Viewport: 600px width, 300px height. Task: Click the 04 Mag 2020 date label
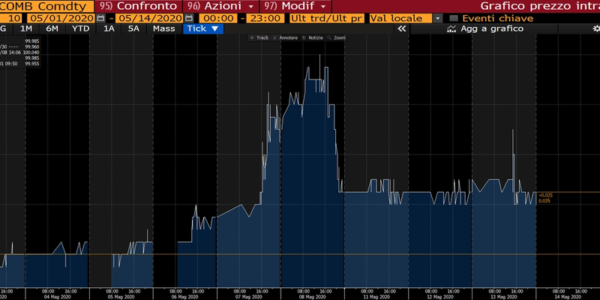tap(58, 296)
